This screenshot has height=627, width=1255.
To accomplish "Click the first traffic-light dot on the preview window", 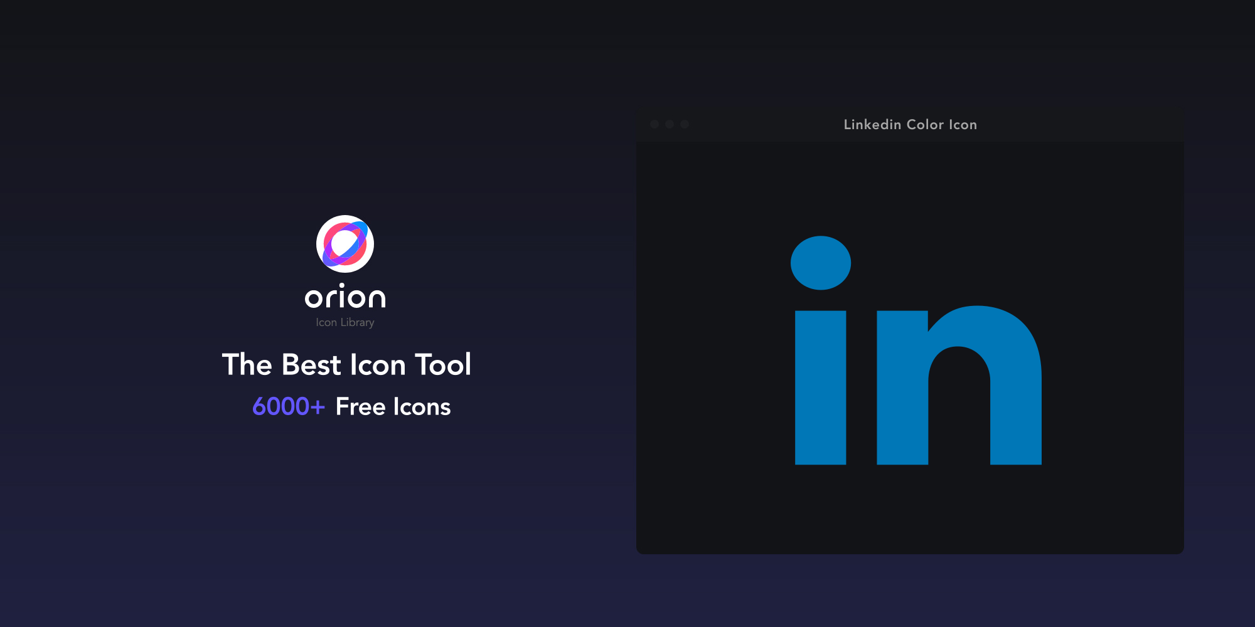I will [x=655, y=124].
